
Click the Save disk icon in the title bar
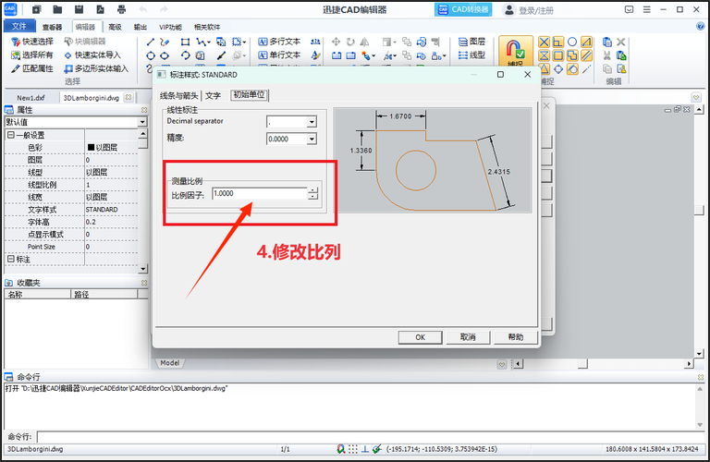pos(79,9)
